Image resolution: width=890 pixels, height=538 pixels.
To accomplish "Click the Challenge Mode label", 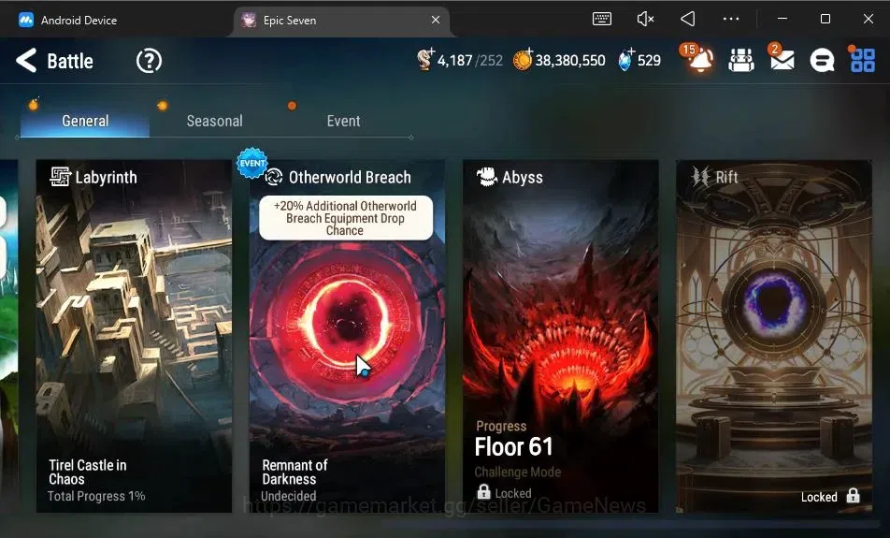I will pos(518,473).
